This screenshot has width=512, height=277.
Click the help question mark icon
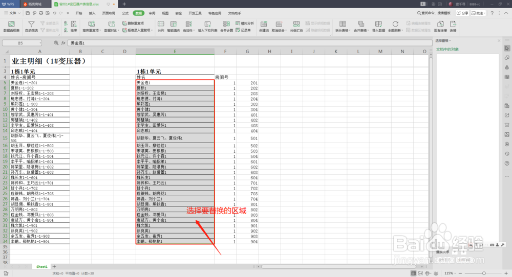[492, 13]
